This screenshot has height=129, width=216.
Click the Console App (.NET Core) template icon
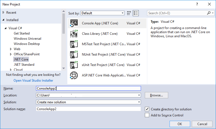coord(74,23)
